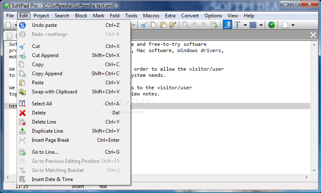Click the blank page icon right of the globe
321x193 pixels.
(285, 25)
